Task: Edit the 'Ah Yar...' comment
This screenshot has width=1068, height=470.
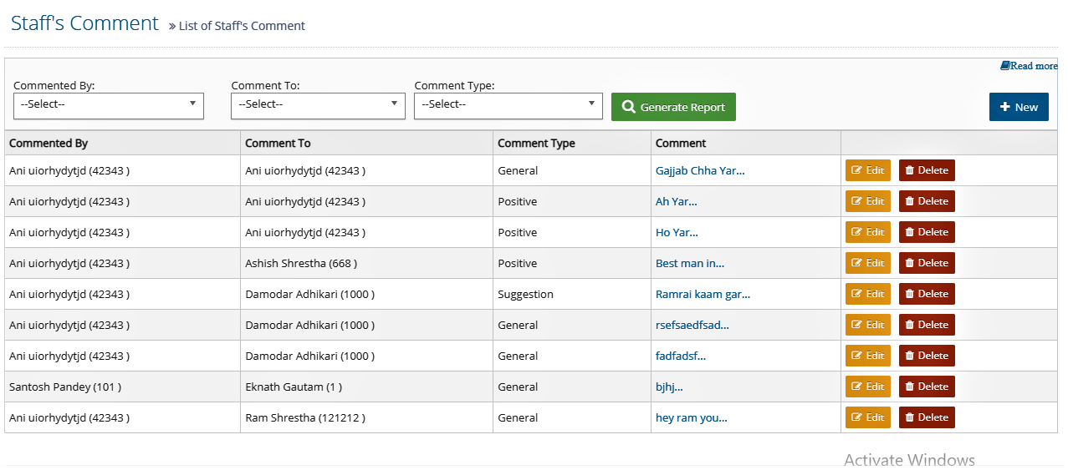Action: 868,201
